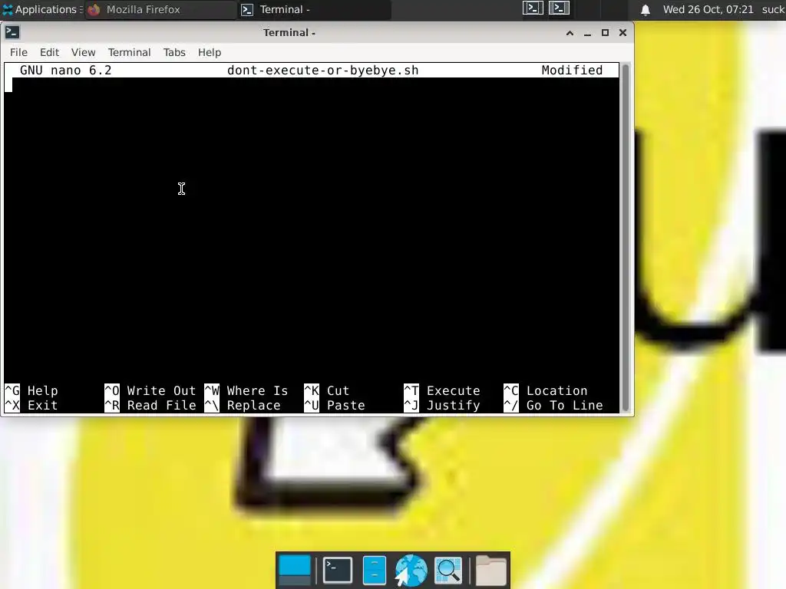The height and width of the screenshot is (589, 786).
Task: Open the File menu
Action: tap(18, 52)
